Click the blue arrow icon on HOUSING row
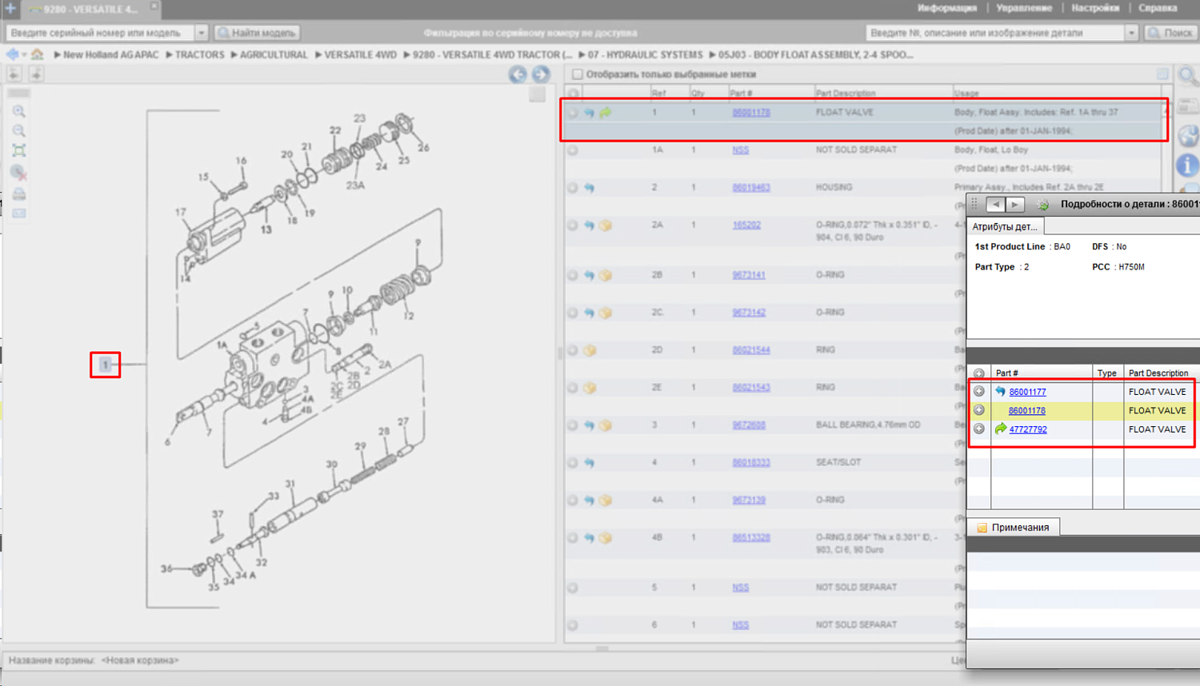 click(x=590, y=188)
